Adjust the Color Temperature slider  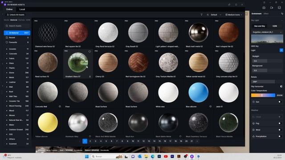pyautogui.click(x=263, y=95)
